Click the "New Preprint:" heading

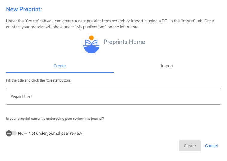24,9
